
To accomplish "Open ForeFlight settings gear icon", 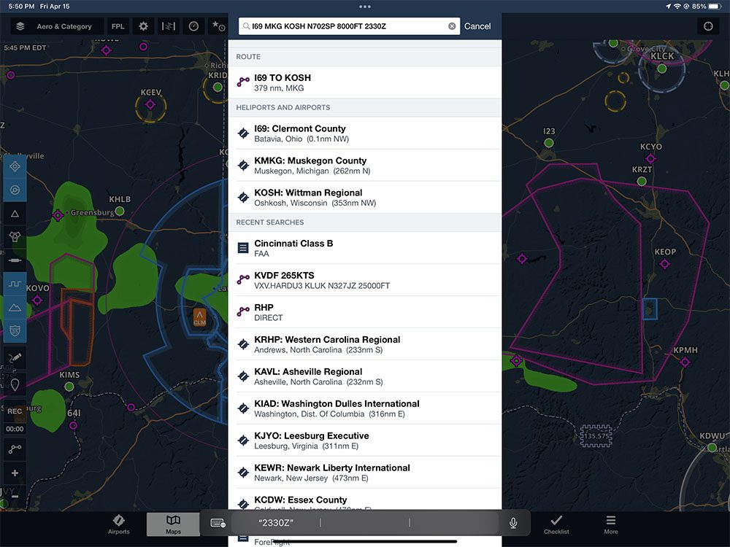I will [x=143, y=26].
